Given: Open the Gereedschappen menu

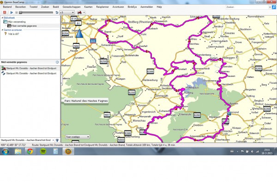Looking at the screenshot, I should click(x=72, y=7).
